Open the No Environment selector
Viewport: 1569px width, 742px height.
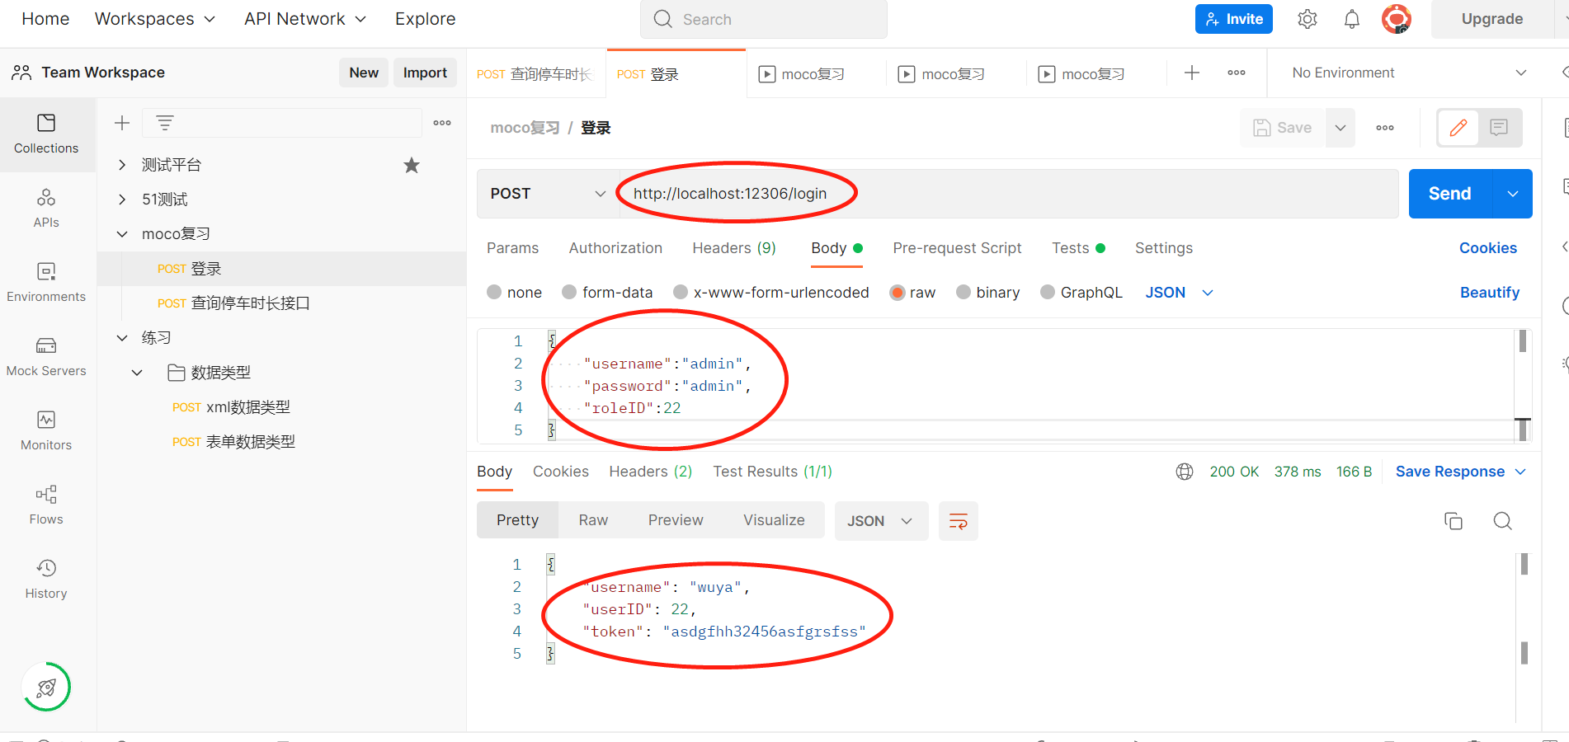1409,73
